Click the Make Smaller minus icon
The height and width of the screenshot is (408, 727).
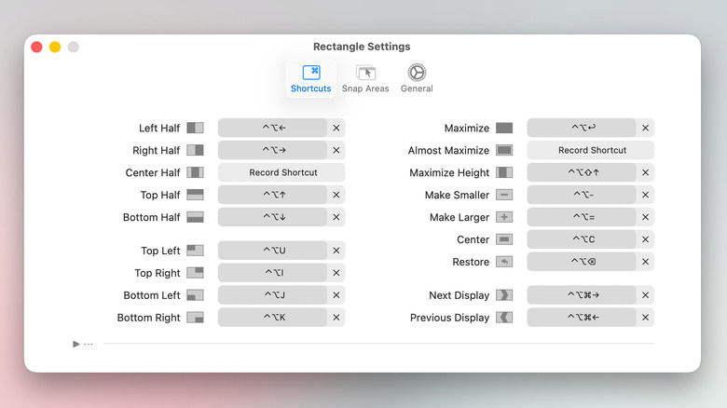[504, 195]
